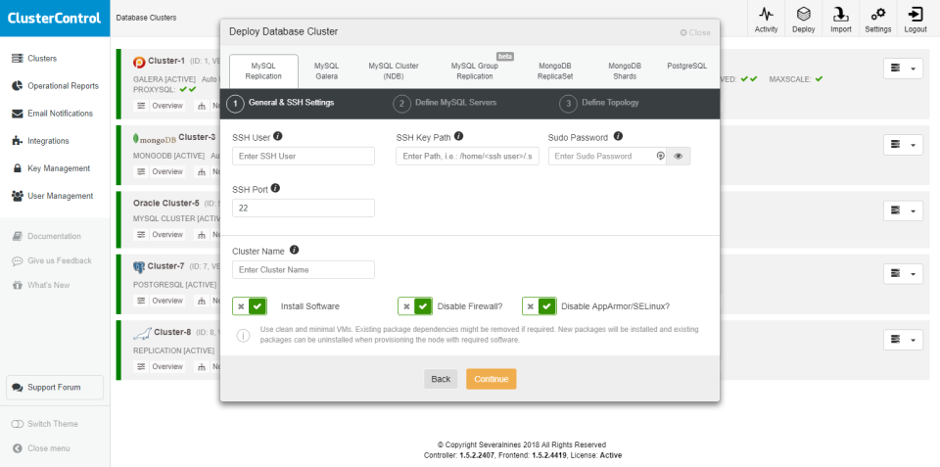Click the Cluster Name field
This screenshot has height=467, width=940.
pyautogui.click(x=304, y=270)
